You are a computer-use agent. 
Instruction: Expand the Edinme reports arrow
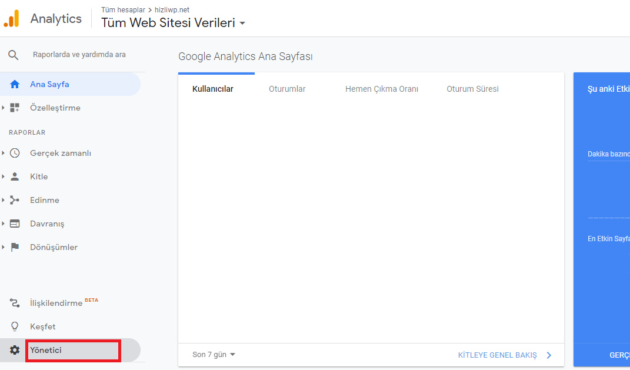[3, 200]
